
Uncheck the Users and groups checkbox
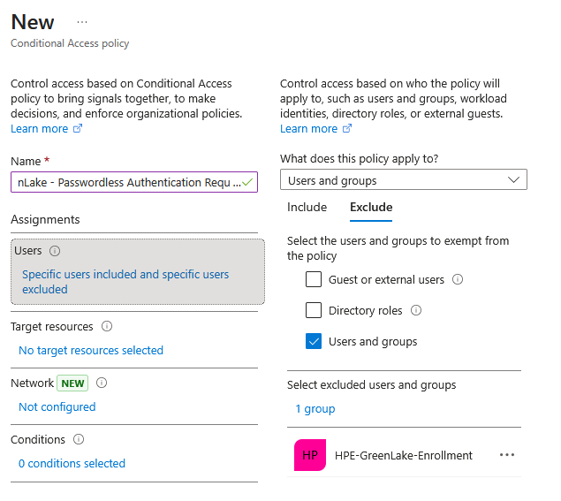314,342
